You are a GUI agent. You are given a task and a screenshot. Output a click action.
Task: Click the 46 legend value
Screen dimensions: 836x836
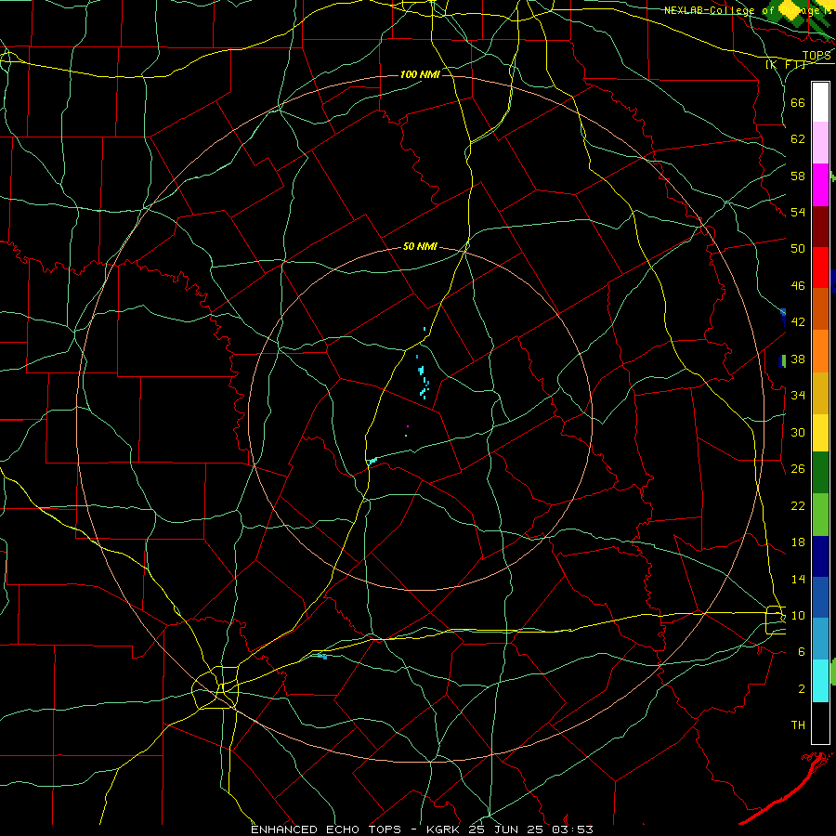(x=798, y=286)
